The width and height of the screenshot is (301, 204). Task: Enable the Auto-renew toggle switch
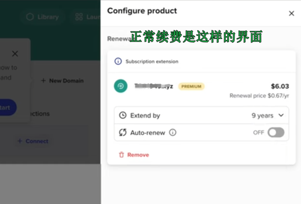pyautogui.click(x=276, y=132)
